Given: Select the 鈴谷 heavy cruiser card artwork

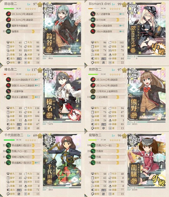Looking at the screenshot, I should (x=62, y=30).
